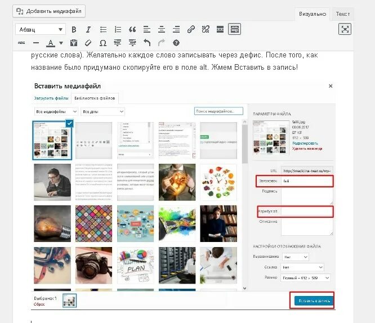Open special characters Omega icon

point(103,43)
